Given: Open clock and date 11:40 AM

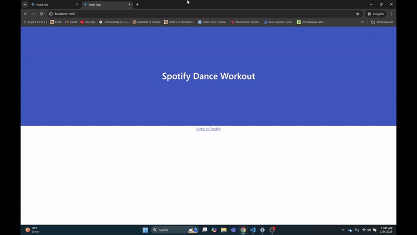Looking at the screenshot, I should click(386, 230).
